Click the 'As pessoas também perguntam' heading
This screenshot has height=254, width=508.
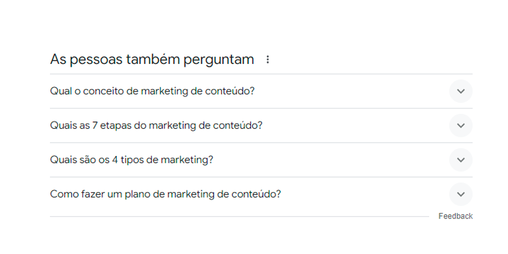tap(152, 59)
